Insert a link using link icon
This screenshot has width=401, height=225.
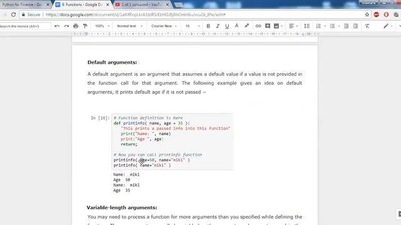(258, 26)
